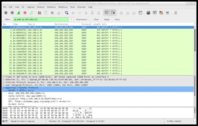Open the Analyze menu
This screenshot has height=126, width=198.
[x=41, y=7]
